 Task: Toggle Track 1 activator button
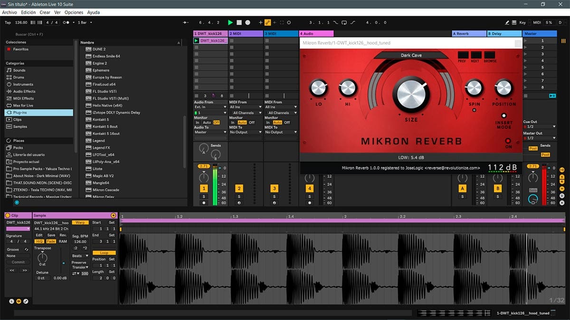(204, 189)
